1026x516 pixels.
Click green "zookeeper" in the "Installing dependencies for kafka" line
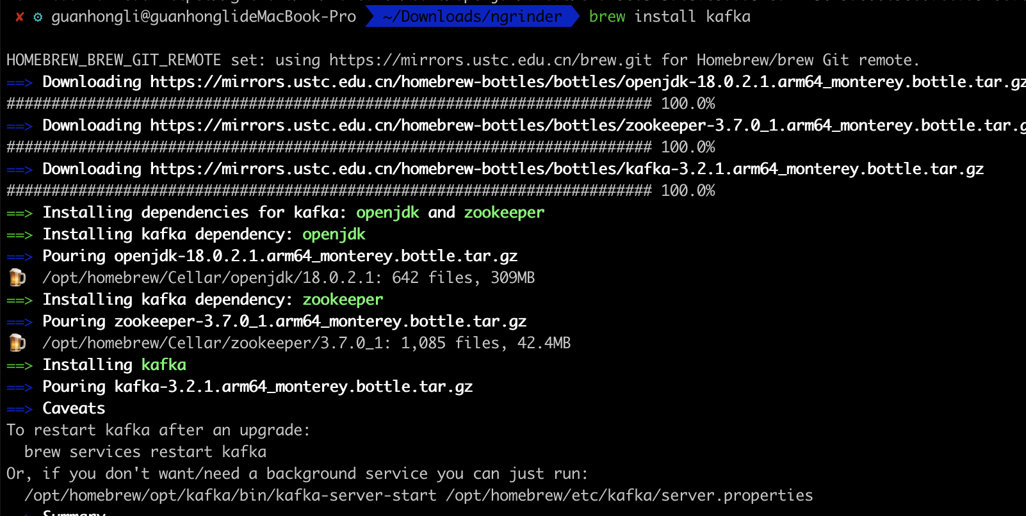click(504, 213)
